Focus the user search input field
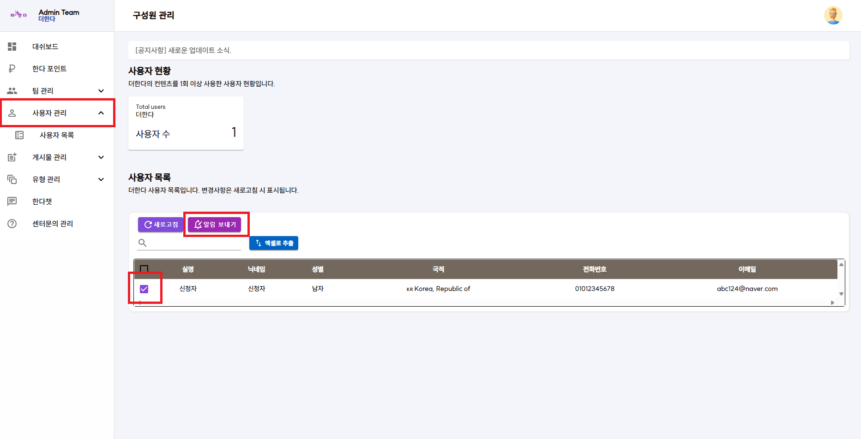Screen dimensions: 861x439 tap(189, 243)
